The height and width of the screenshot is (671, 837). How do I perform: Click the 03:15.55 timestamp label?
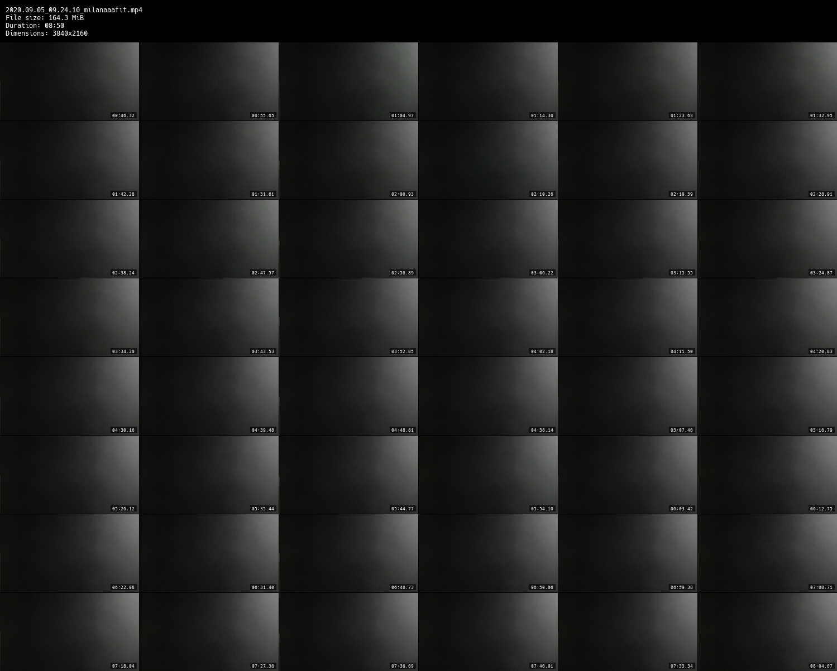682,273
